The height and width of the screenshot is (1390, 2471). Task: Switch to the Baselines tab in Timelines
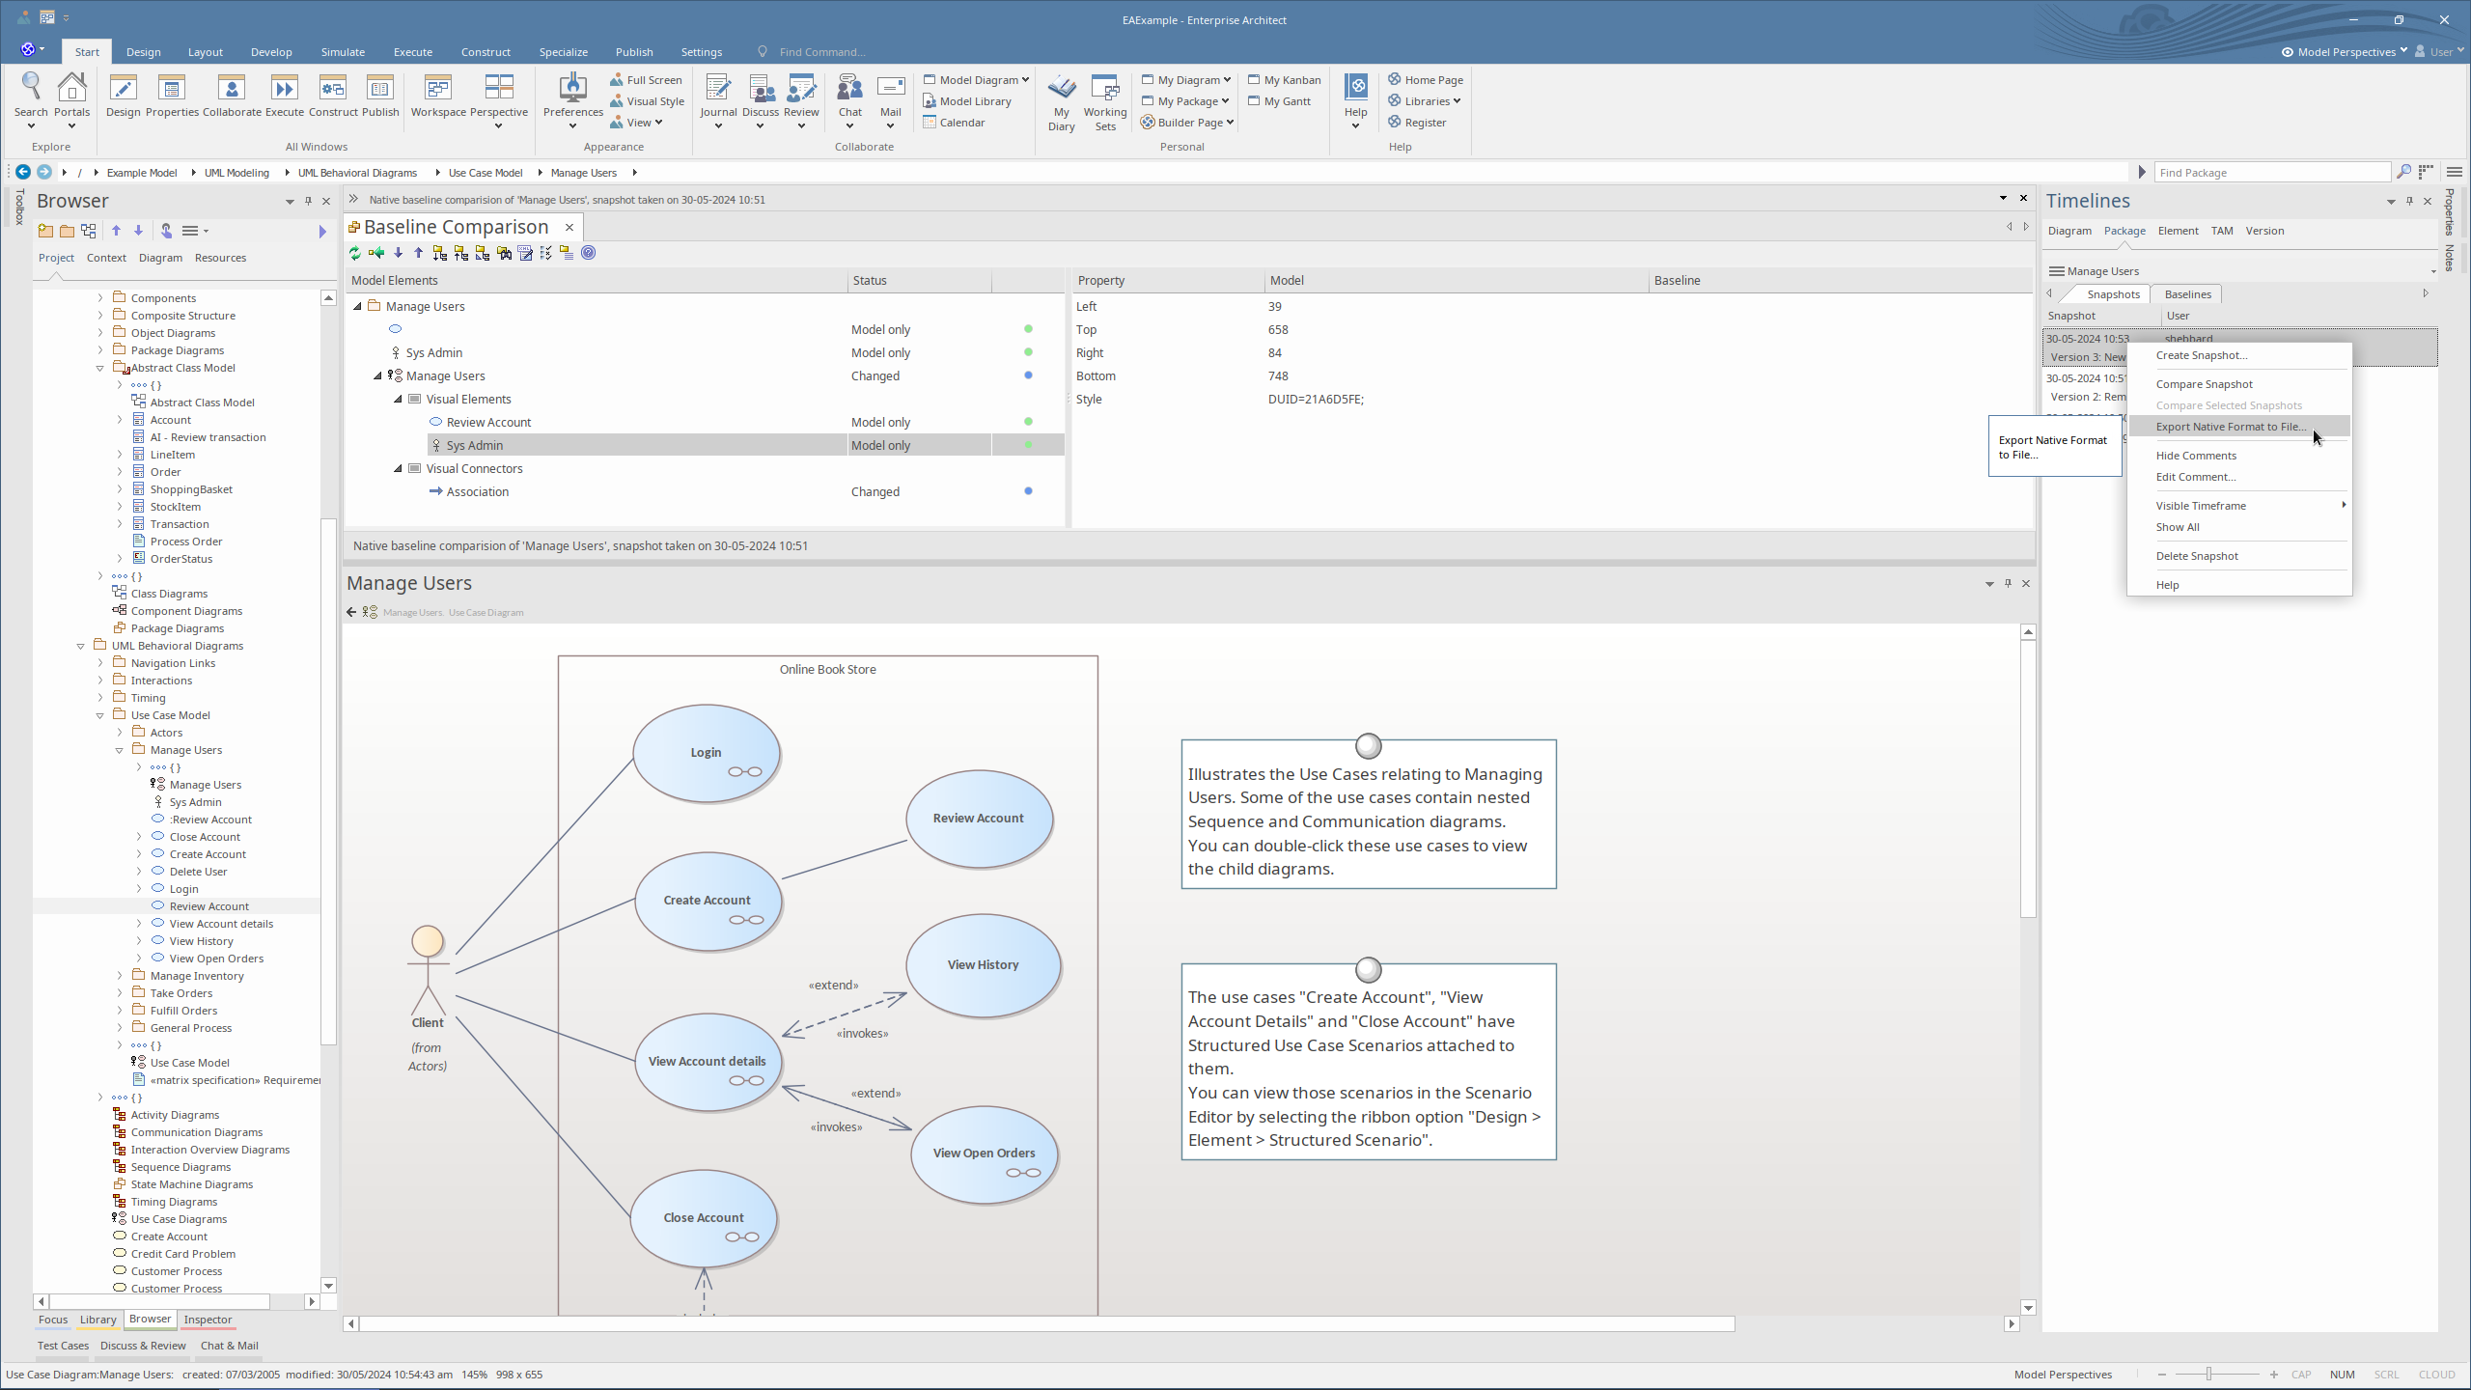(x=2187, y=294)
